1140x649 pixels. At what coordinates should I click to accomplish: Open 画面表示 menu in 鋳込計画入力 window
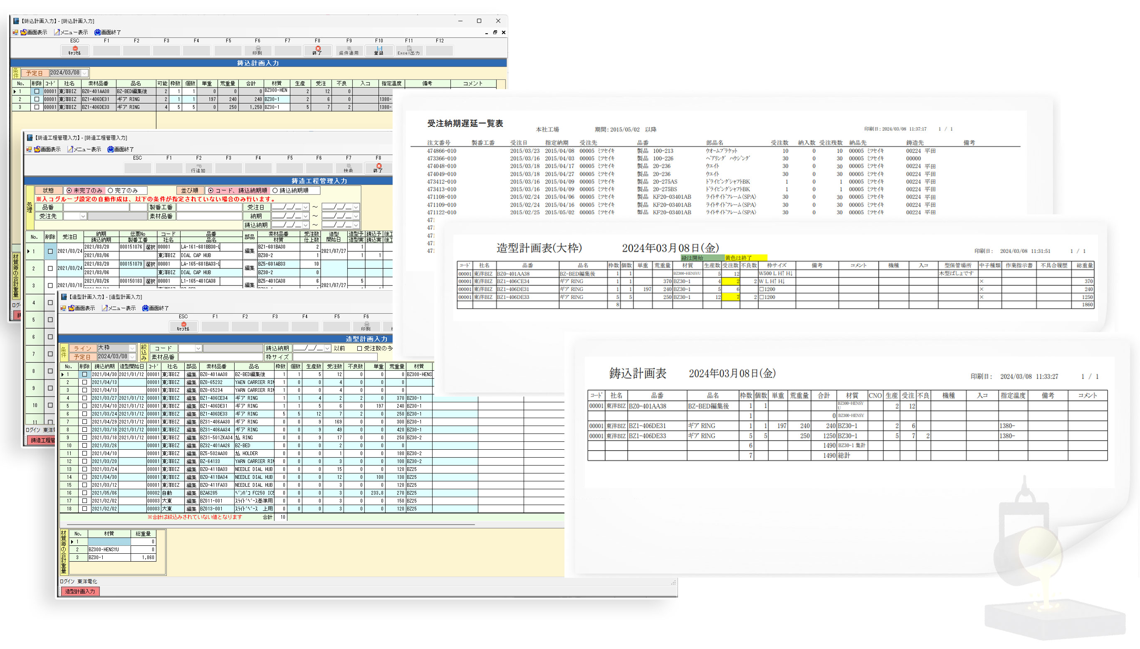(x=33, y=32)
